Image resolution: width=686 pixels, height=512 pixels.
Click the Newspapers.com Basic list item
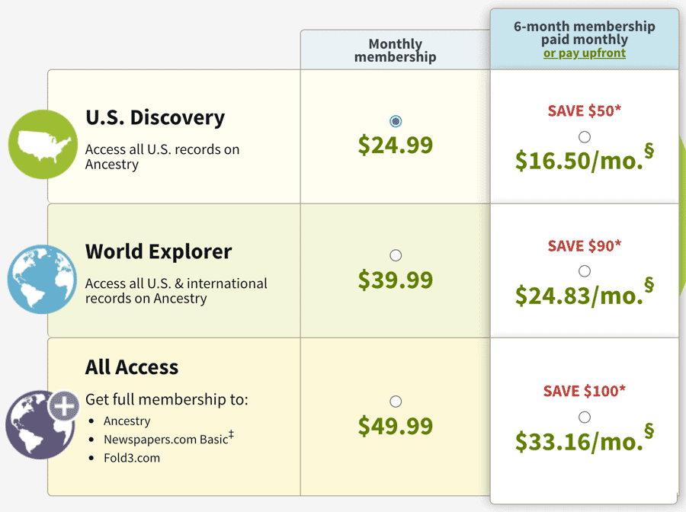pos(169,438)
